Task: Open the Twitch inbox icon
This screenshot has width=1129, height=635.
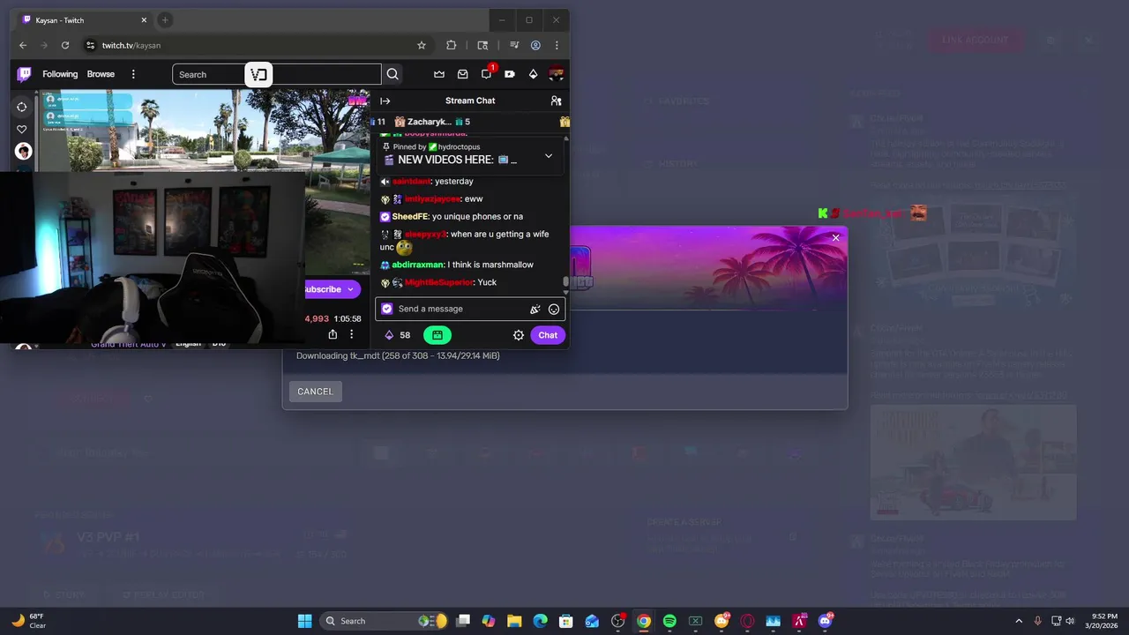Action: [462, 74]
